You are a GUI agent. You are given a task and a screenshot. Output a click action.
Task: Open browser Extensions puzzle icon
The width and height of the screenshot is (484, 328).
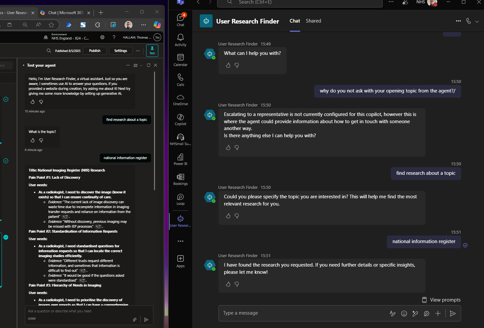point(97,25)
